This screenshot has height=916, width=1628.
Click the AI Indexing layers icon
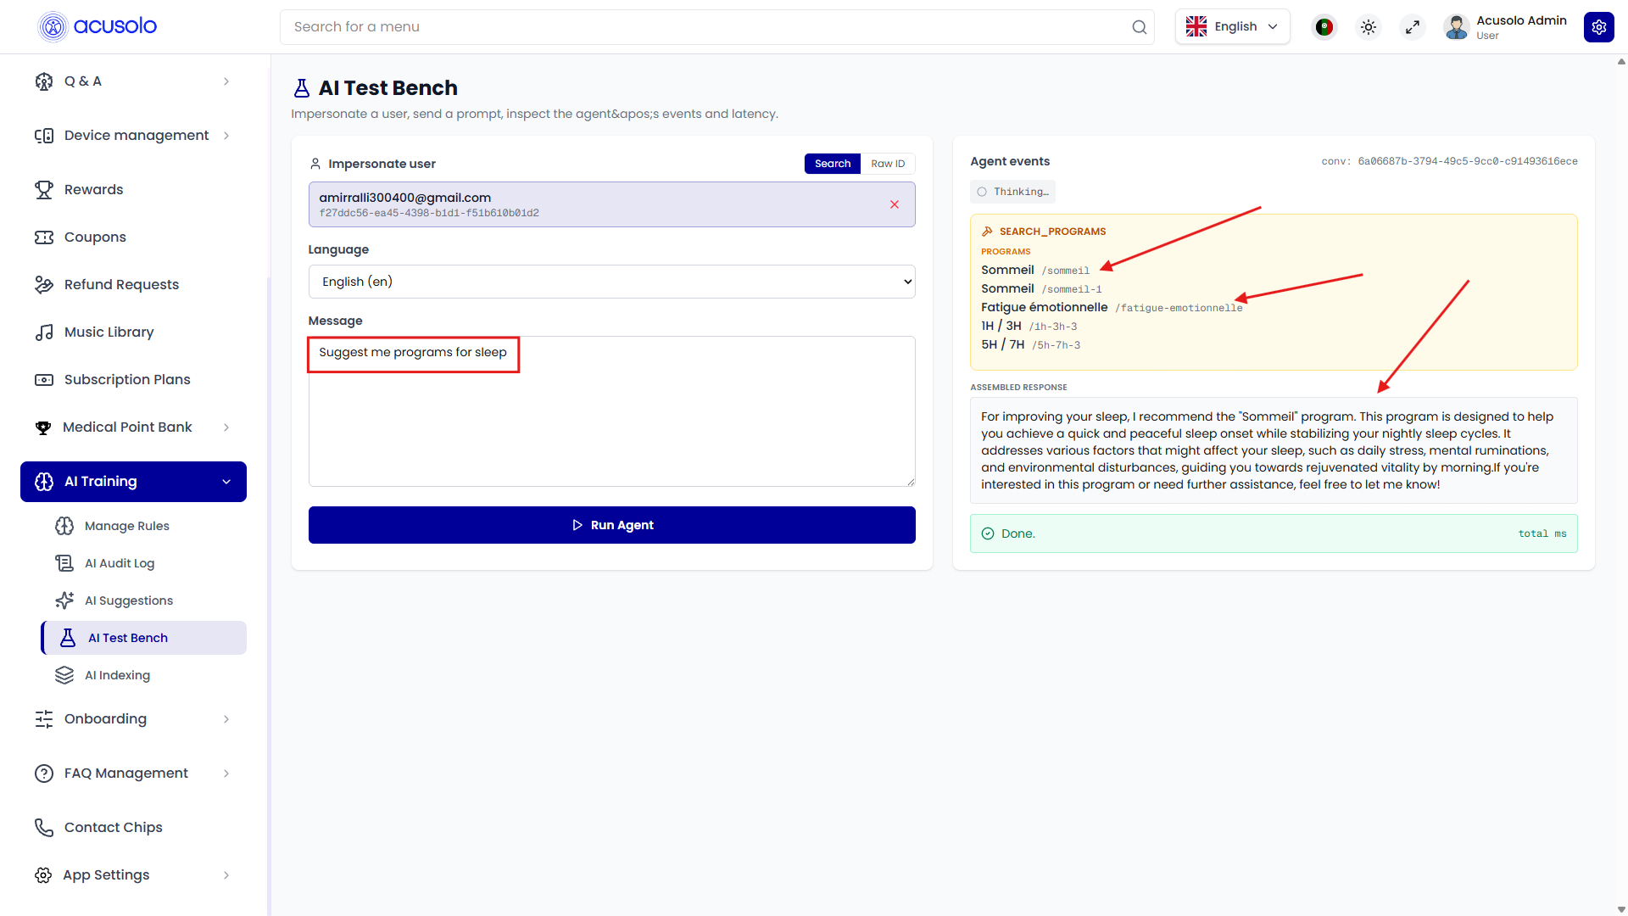(x=64, y=675)
